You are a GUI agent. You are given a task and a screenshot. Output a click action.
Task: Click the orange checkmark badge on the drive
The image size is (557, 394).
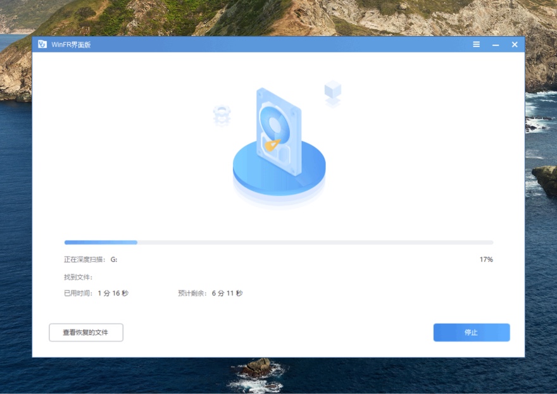271,145
